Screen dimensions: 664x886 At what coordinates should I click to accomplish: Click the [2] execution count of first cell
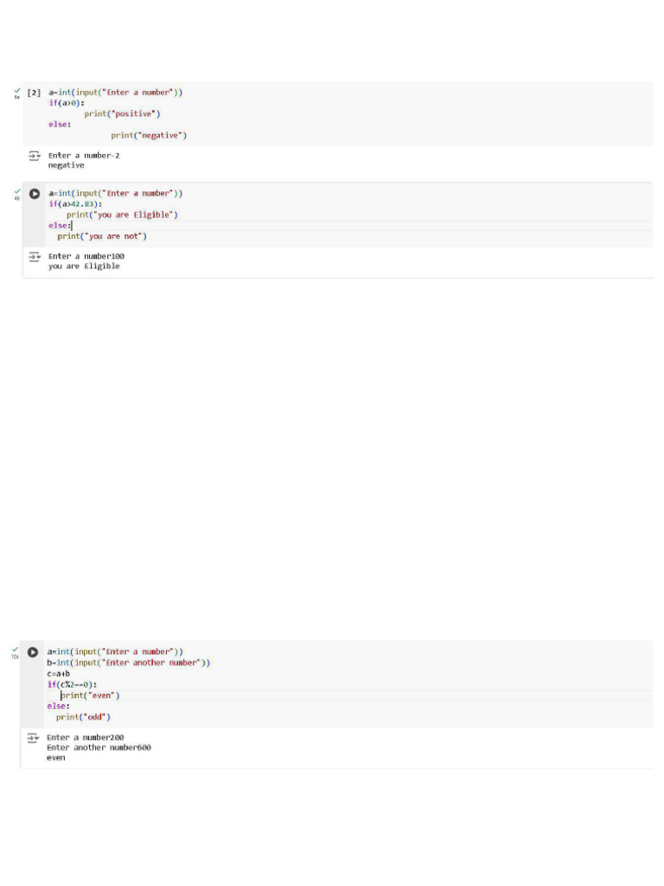tap(35, 93)
